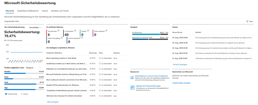Sort by the Empfohlene Maßnahme column header
Image resolution: width=258 pixels, height=105 pixels.
54,53
